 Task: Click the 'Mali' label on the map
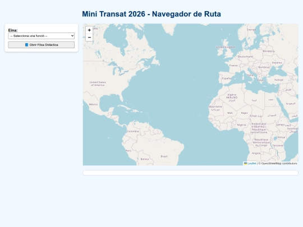coord(230,113)
